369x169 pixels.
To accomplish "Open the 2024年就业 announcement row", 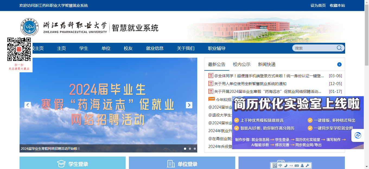I will tap(220, 131).
